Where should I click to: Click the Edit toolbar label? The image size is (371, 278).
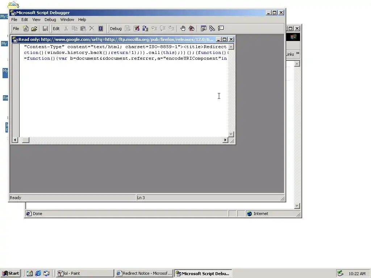click(56, 29)
